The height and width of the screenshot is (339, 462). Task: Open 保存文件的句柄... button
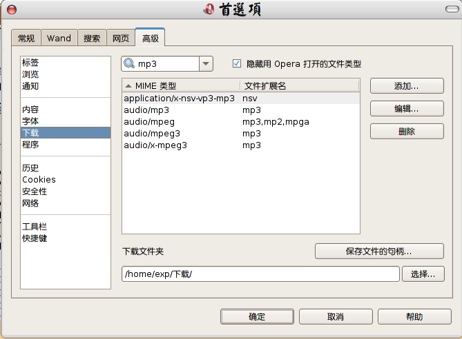[x=379, y=251]
